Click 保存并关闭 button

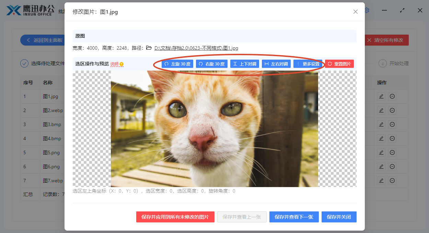(339, 217)
